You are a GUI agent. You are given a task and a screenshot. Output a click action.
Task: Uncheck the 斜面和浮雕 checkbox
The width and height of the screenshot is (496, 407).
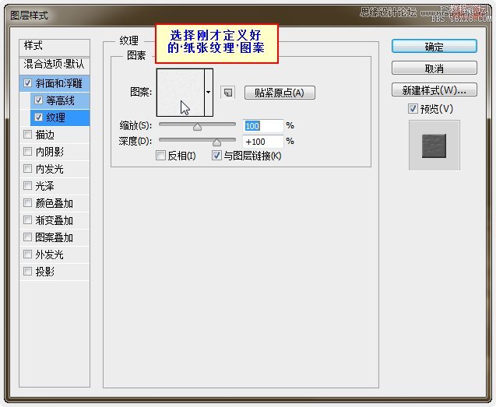point(27,83)
